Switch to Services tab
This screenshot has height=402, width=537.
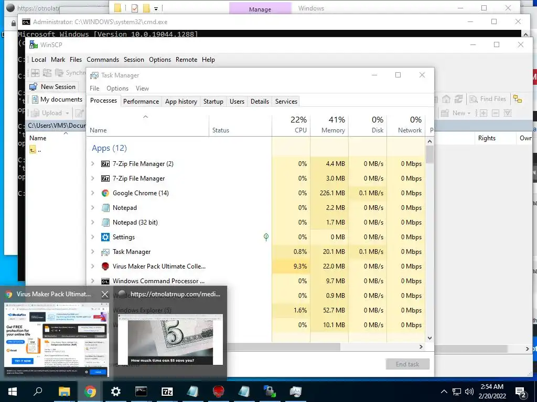point(286,102)
